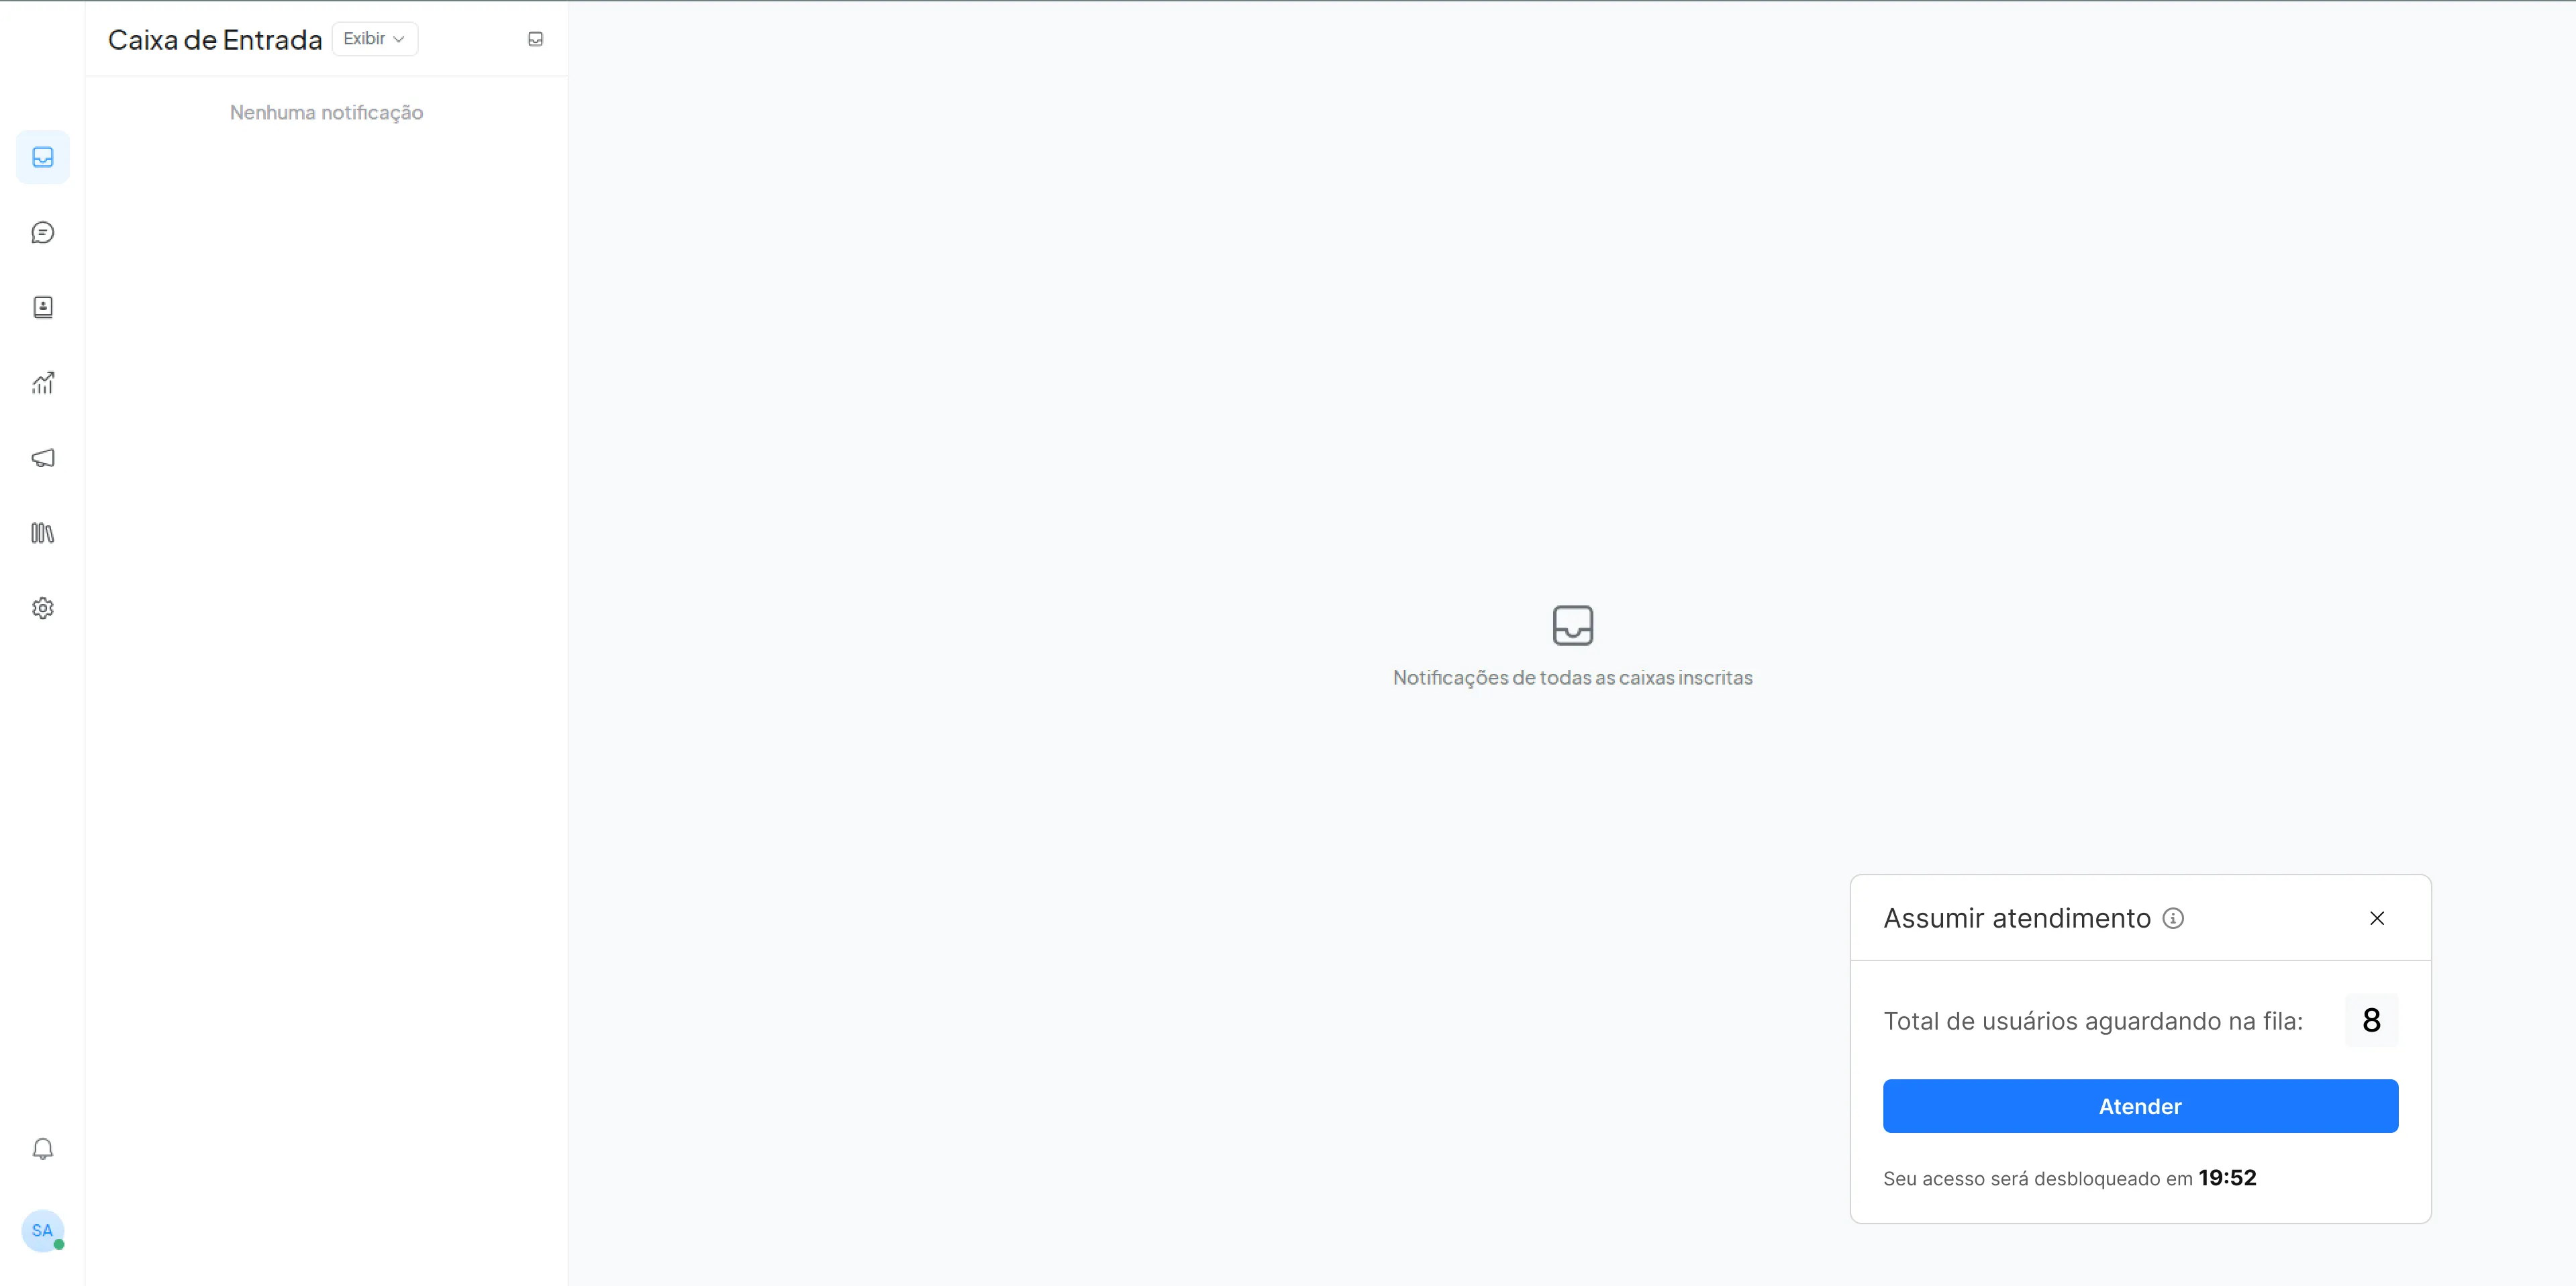Click the info icon next to Assumir atendimento
The height and width of the screenshot is (1286, 2576).
[2173, 918]
